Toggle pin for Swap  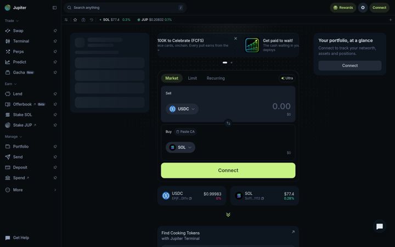[x=55, y=31]
